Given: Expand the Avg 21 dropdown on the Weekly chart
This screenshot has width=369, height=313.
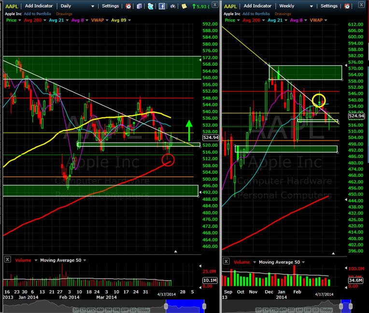Looking at the screenshot, I should click(286, 20).
